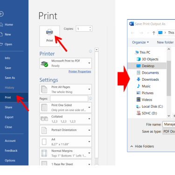Click the print settings scroll up arrow

tap(97, 50)
